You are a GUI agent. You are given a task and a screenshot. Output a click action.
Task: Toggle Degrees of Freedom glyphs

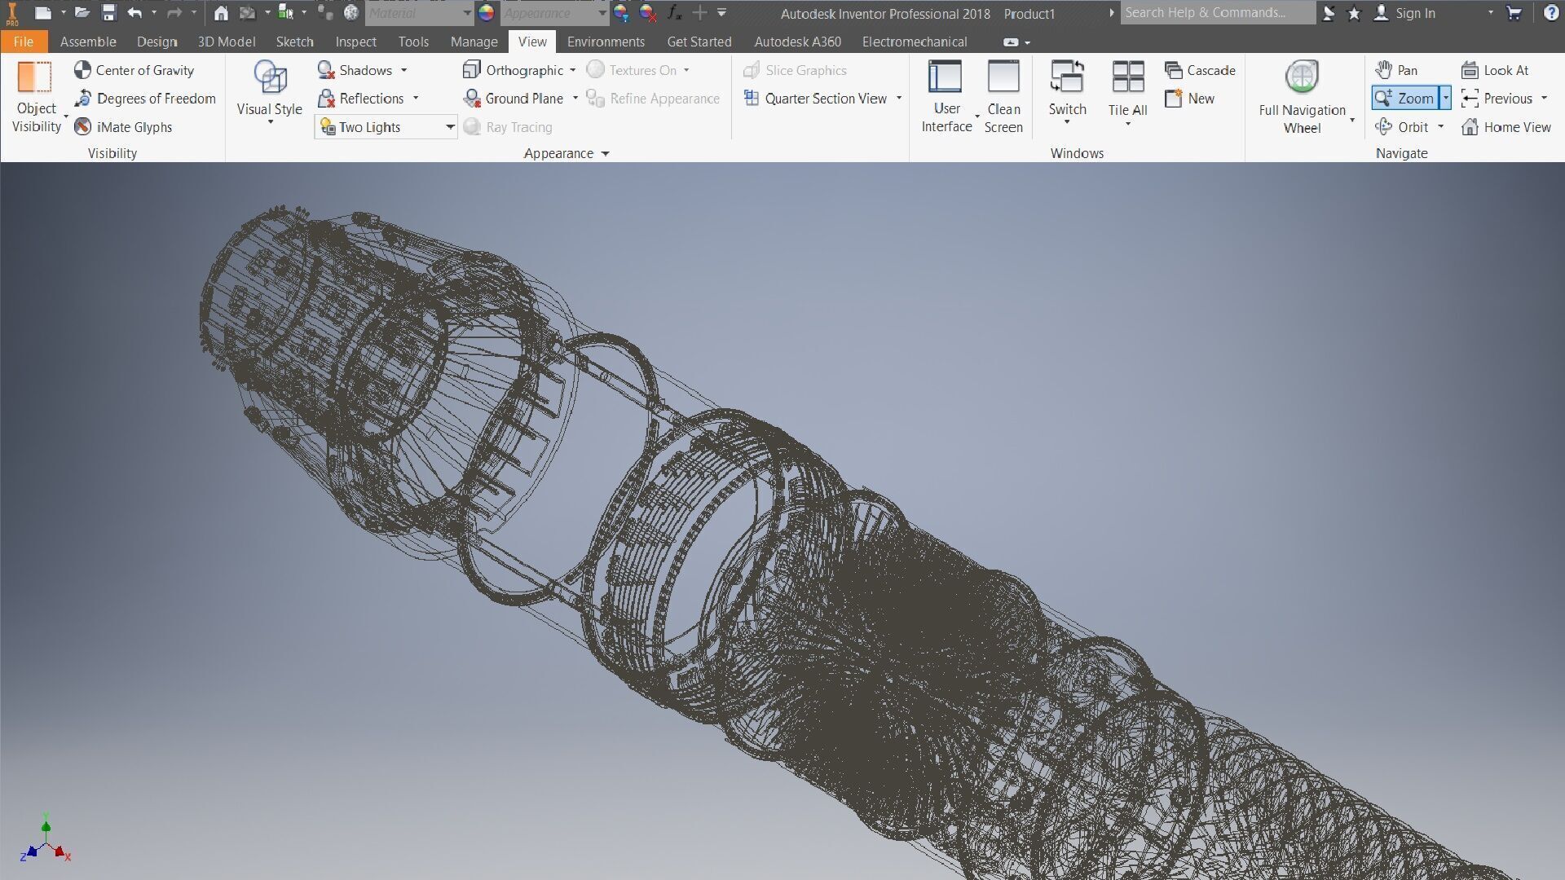point(145,99)
